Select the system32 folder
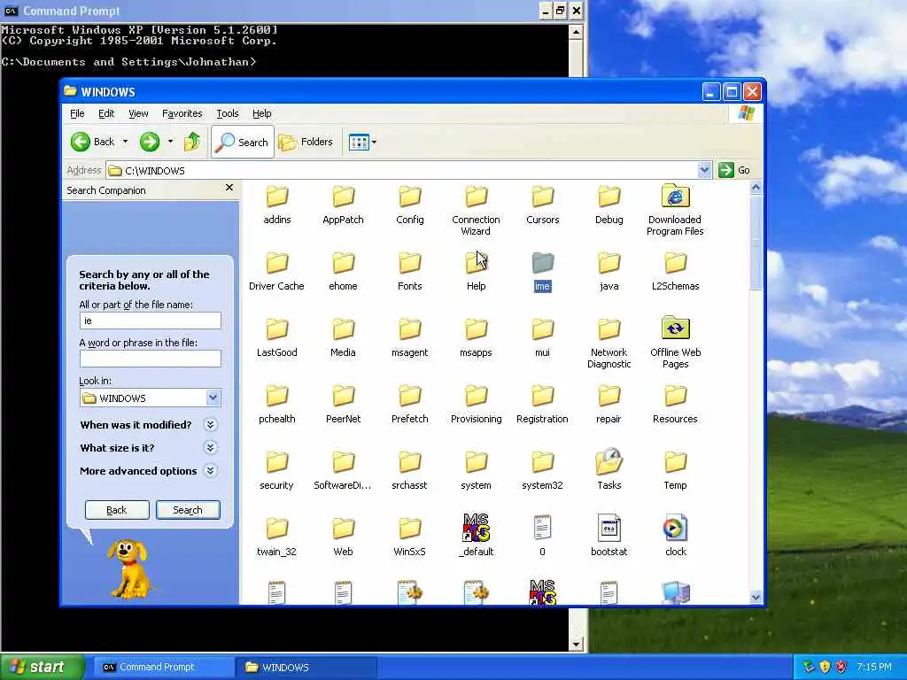 pos(543,471)
